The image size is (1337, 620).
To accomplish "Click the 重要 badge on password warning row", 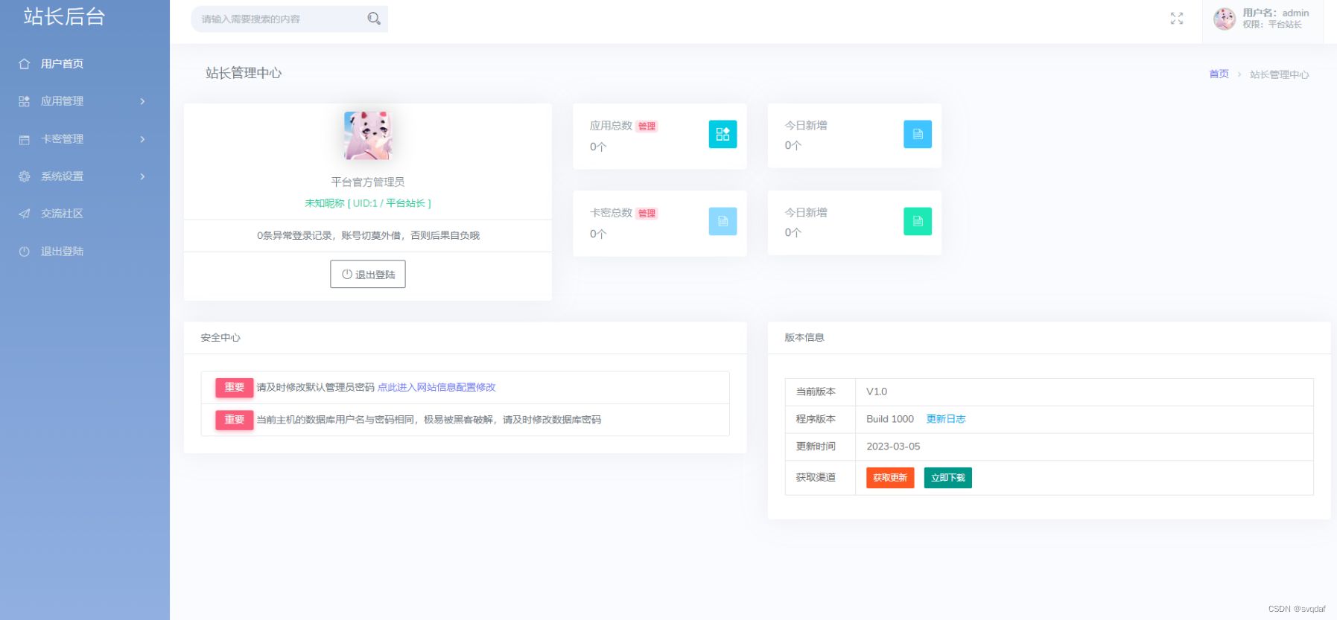I will point(235,387).
